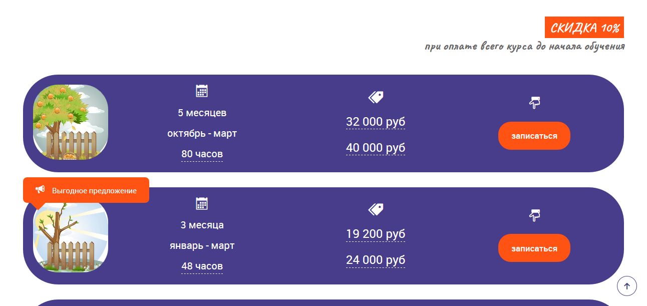
Task: Open the spring bare tree thumbnail
Action: (x=71, y=238)
